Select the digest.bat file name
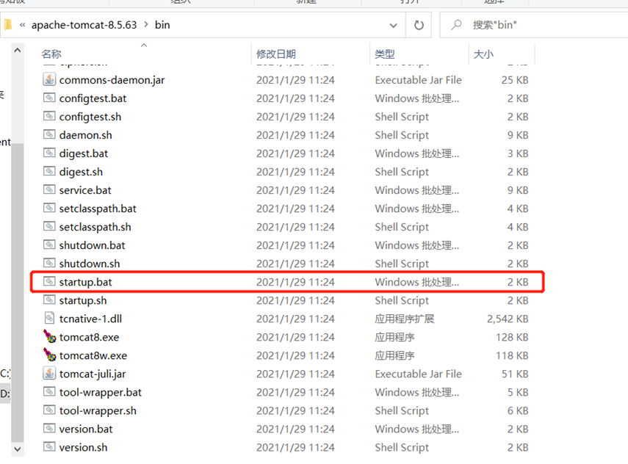This screenshot has height=464, width=628. pos(83,153)
